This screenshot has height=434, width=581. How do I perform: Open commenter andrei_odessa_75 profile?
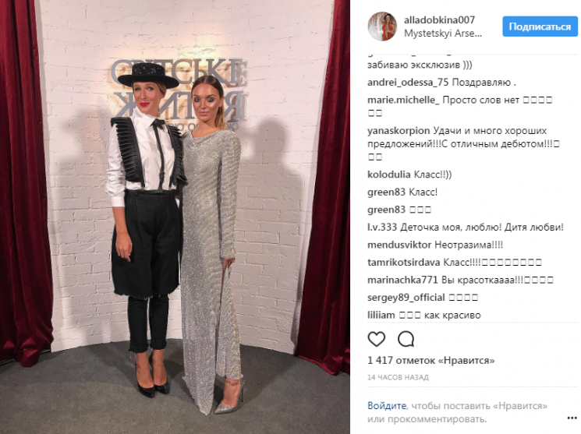tap(408, 83)
